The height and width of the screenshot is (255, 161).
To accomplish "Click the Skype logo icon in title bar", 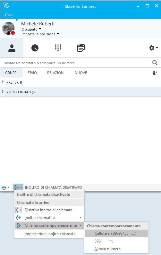I will point(6,5).
